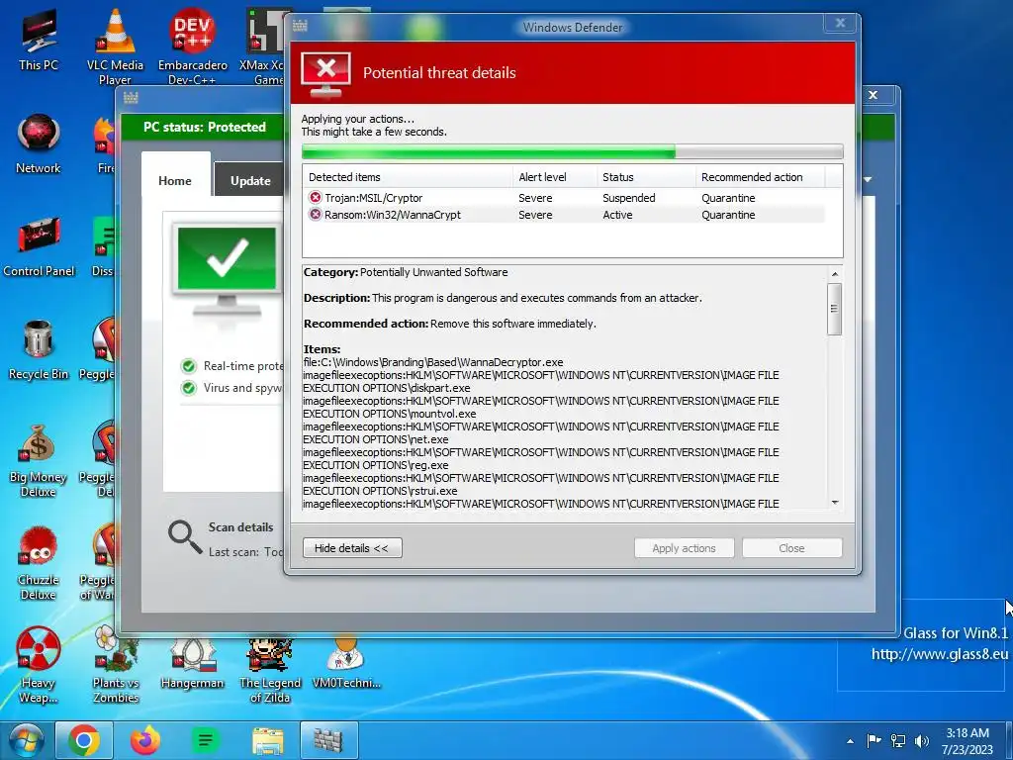Select WannaDecryptor.exe file path line
This screenshot has width=1013, height=760.
433,362
